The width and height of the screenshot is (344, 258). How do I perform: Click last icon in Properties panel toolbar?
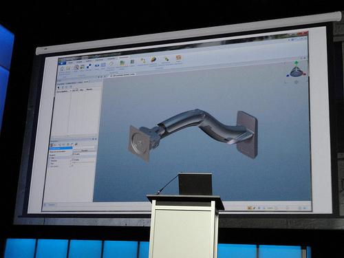tap(76, 144)
